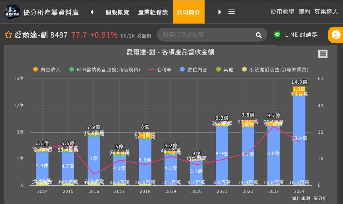Click the stock price 77.7
Viewport: 343px width, 204px height.
pyautogui.click(x=79, y=35)
